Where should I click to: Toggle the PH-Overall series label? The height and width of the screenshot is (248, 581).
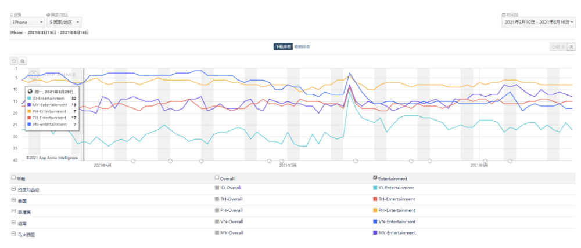(231, 210)
